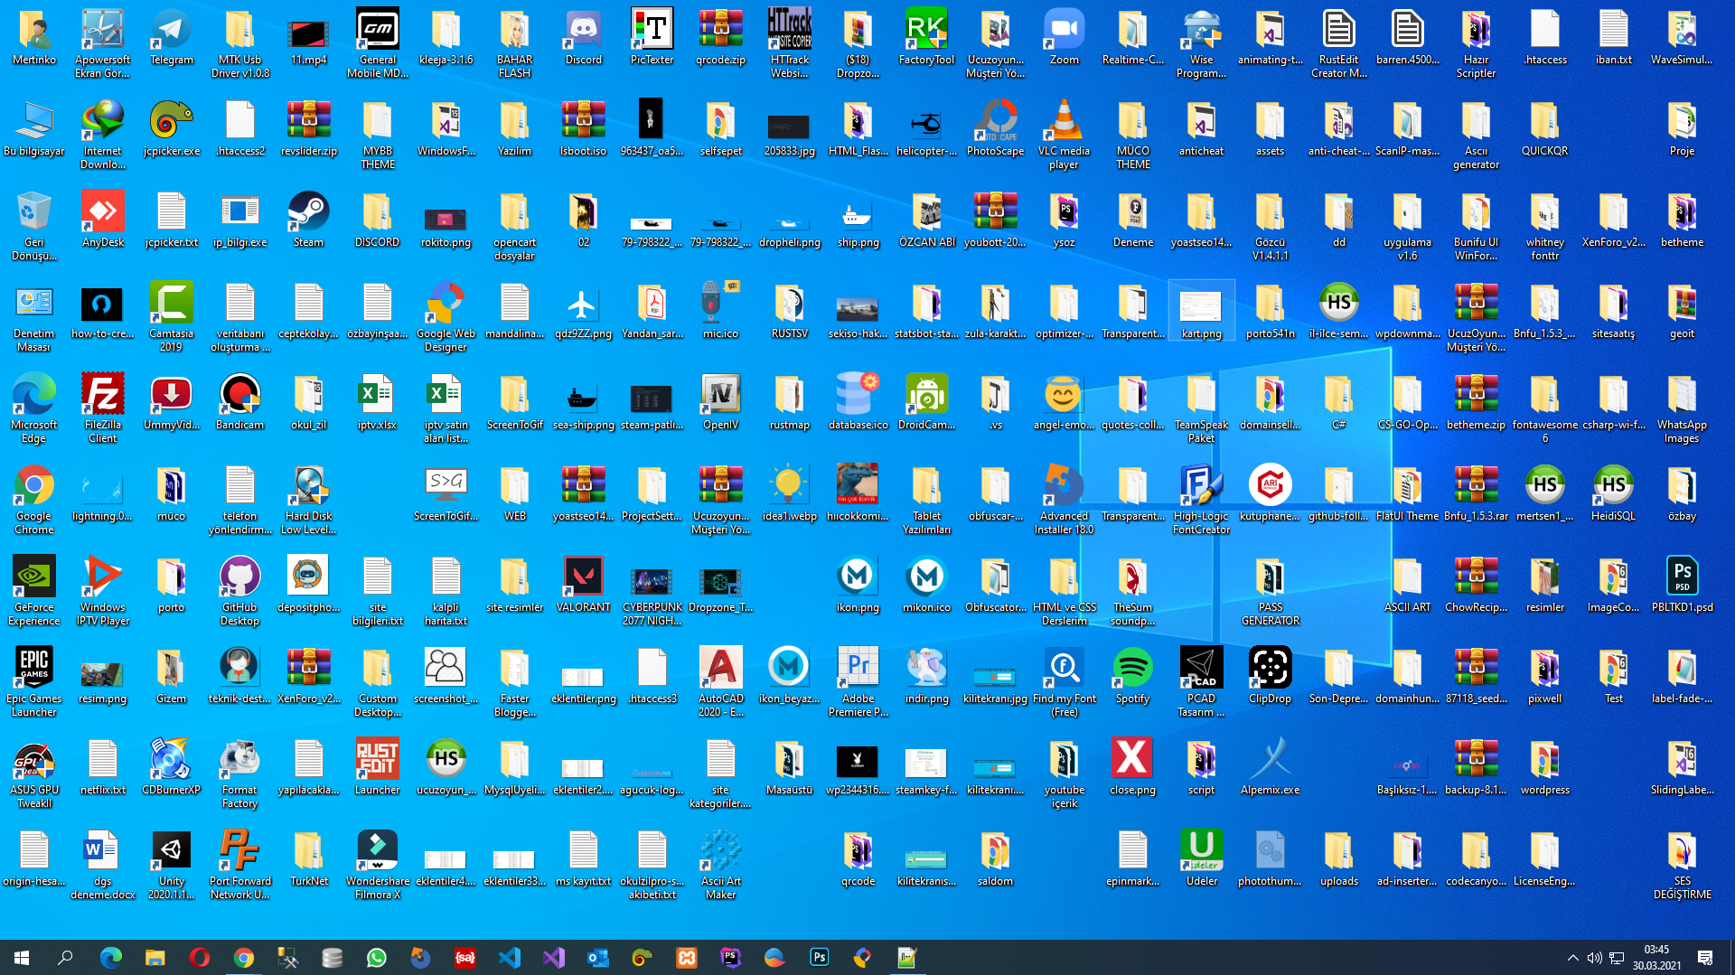Click the FactoryTool shortcut
Viewport: 1735px width, 975px height.
coord(927,38)
